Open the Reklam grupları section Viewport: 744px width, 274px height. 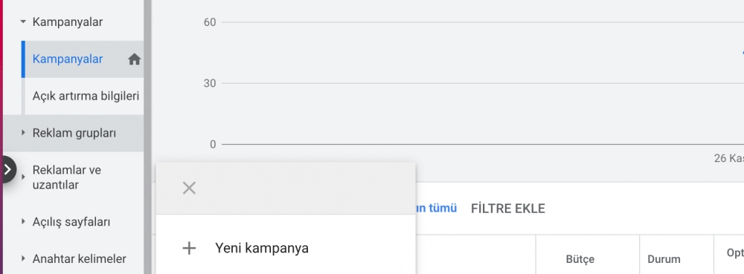74,134
